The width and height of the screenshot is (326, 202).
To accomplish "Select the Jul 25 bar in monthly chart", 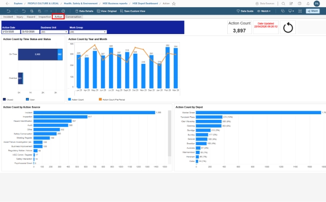I will pos(111,68).
